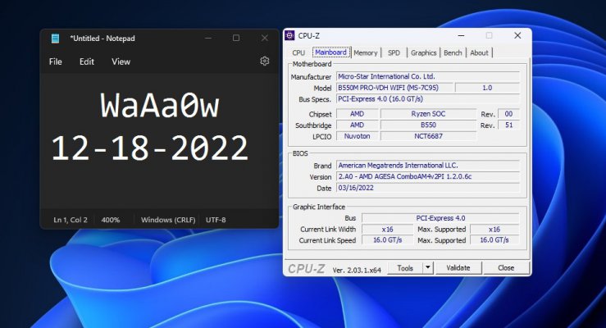Switch to the Graphics tab in CPU-Z
The image size is (606, 328).
click(424, 52)
